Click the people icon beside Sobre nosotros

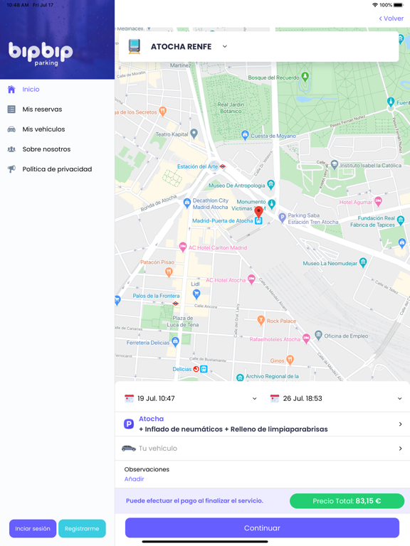tap(11, 149)
